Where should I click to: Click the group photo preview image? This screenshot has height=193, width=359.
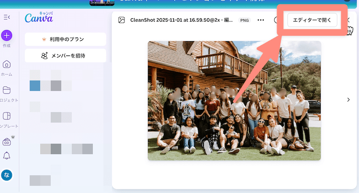click(234, 101)
